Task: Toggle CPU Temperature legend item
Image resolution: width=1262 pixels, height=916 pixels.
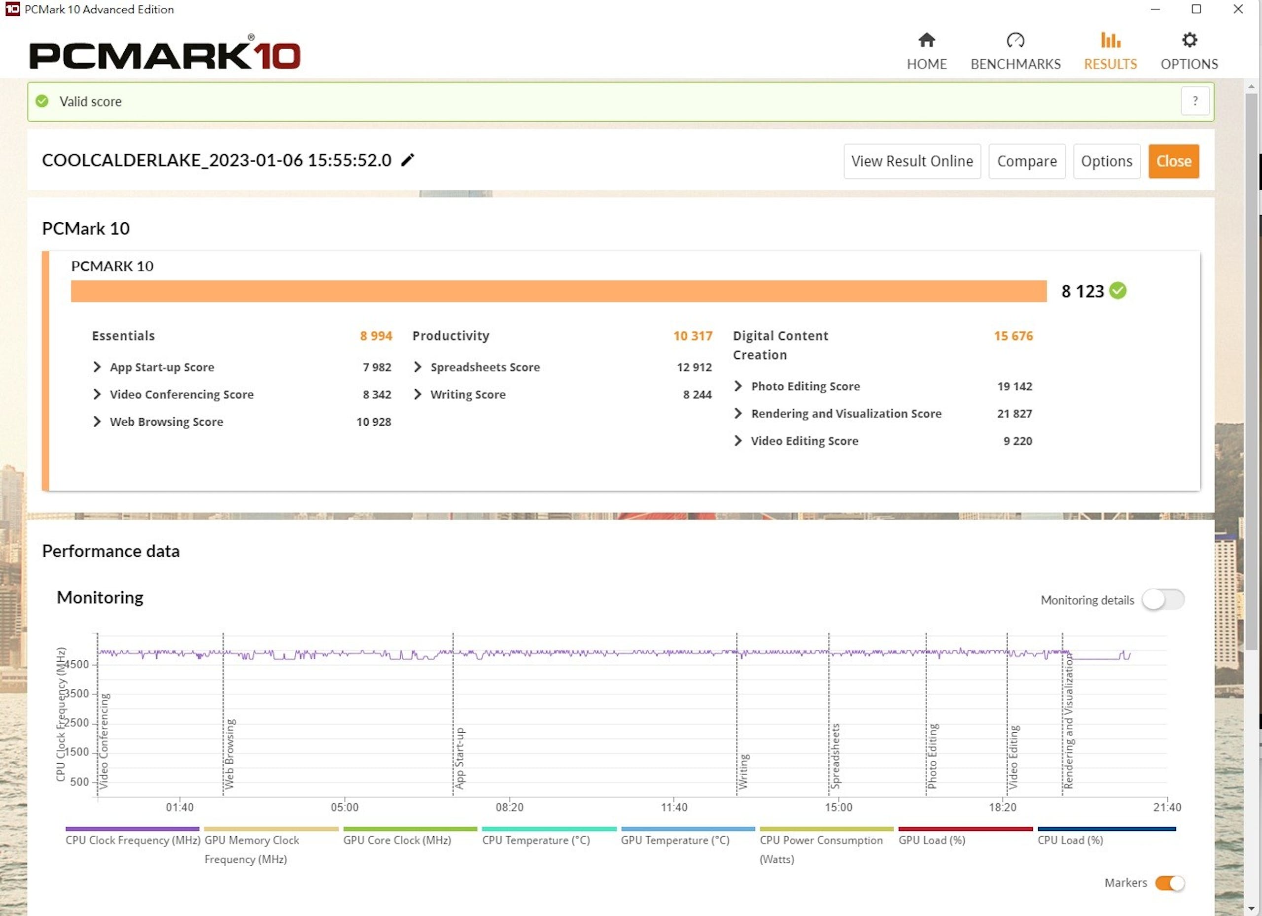Action: pyautogui.click(x=549, y=837)
